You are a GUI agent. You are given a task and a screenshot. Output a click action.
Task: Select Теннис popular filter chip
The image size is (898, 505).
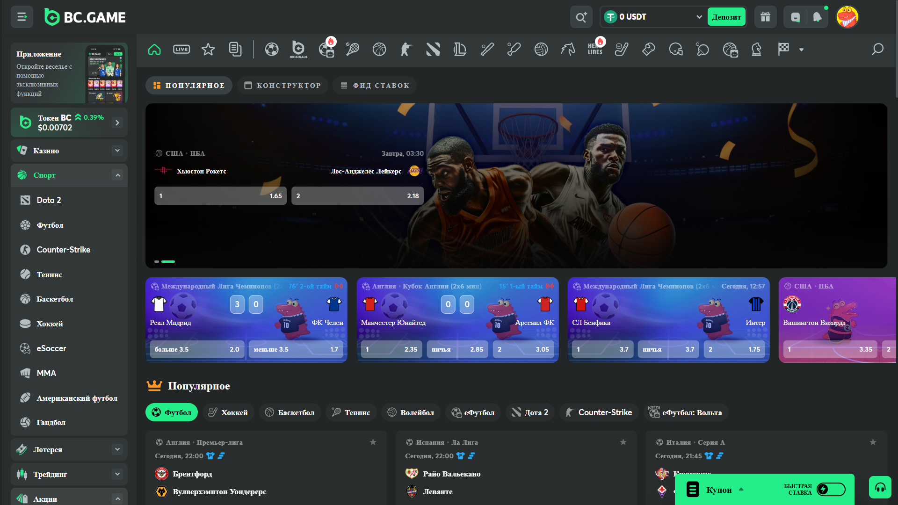coord(351,412)
